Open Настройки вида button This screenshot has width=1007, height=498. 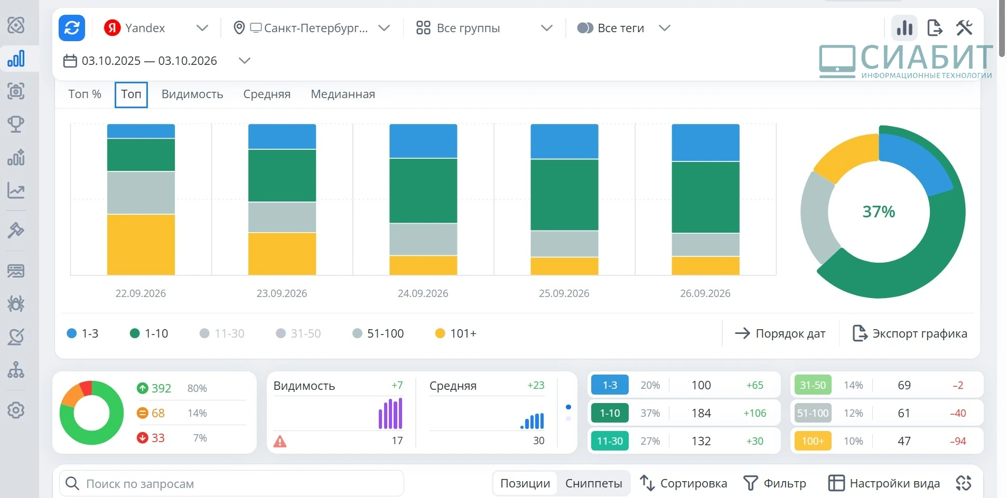884,483
